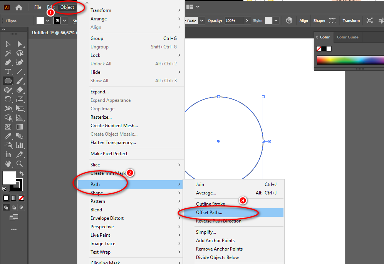The width and height of the screenshot is (384, 264).
Task: Select the Direct Selection tool
Action: point(20,44)
